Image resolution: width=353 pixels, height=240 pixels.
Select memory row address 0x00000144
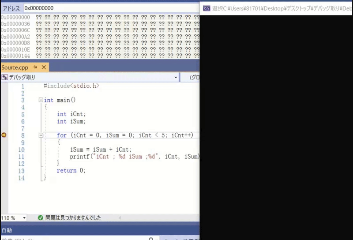click(x=15, y=56)
